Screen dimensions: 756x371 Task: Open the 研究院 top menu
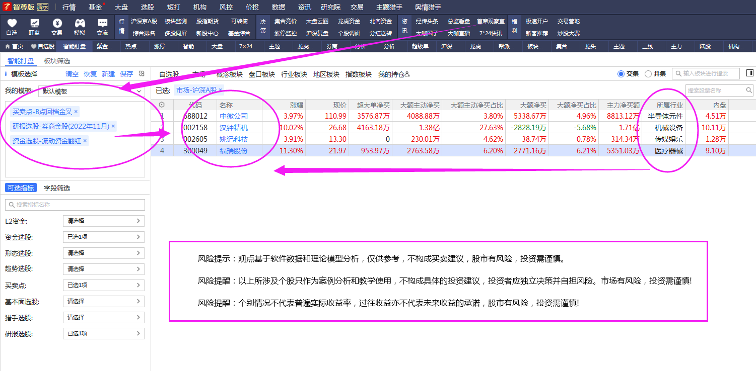[330, 7]
